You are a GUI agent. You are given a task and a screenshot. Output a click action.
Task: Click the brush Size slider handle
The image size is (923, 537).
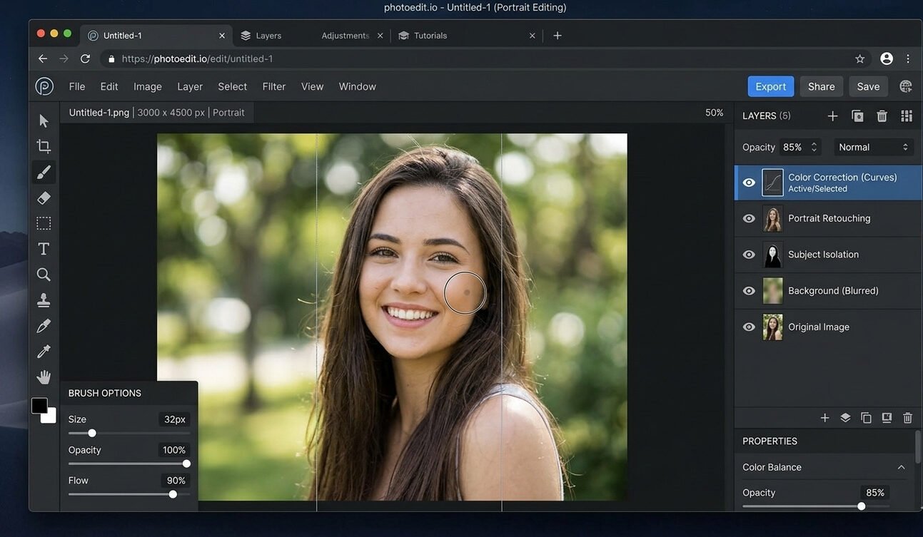tap(92, 433)
